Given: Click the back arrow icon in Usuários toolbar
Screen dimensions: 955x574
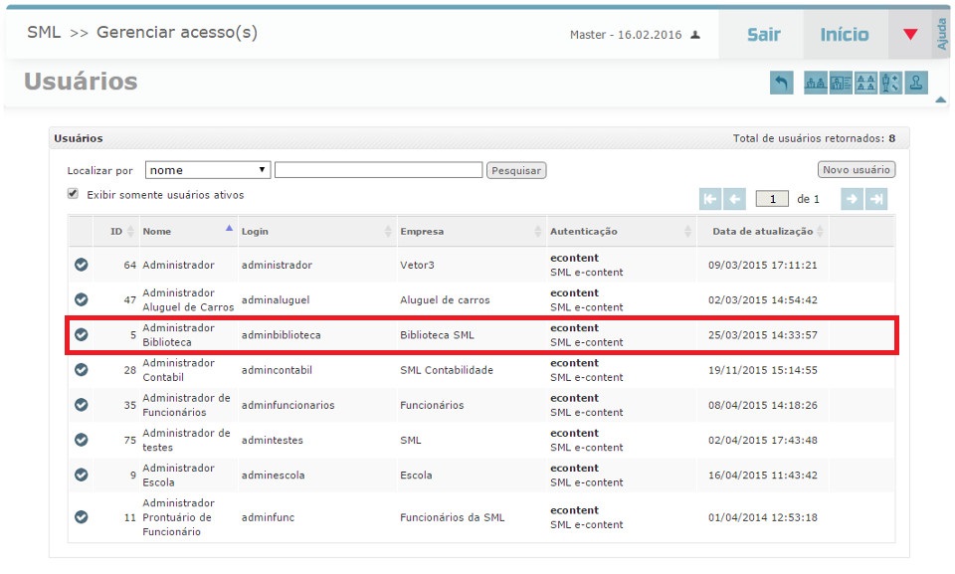Looking at the screenshot, I should (782, 84).
